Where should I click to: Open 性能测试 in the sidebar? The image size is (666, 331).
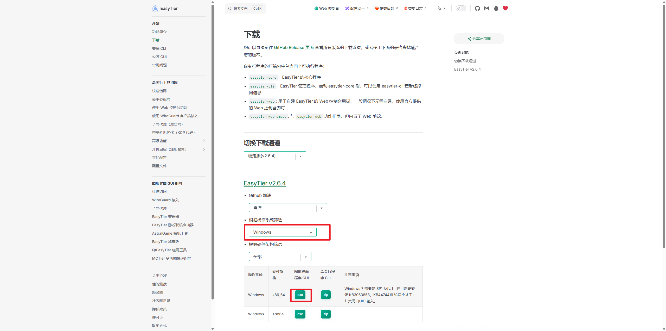click(x=159, y=284)
